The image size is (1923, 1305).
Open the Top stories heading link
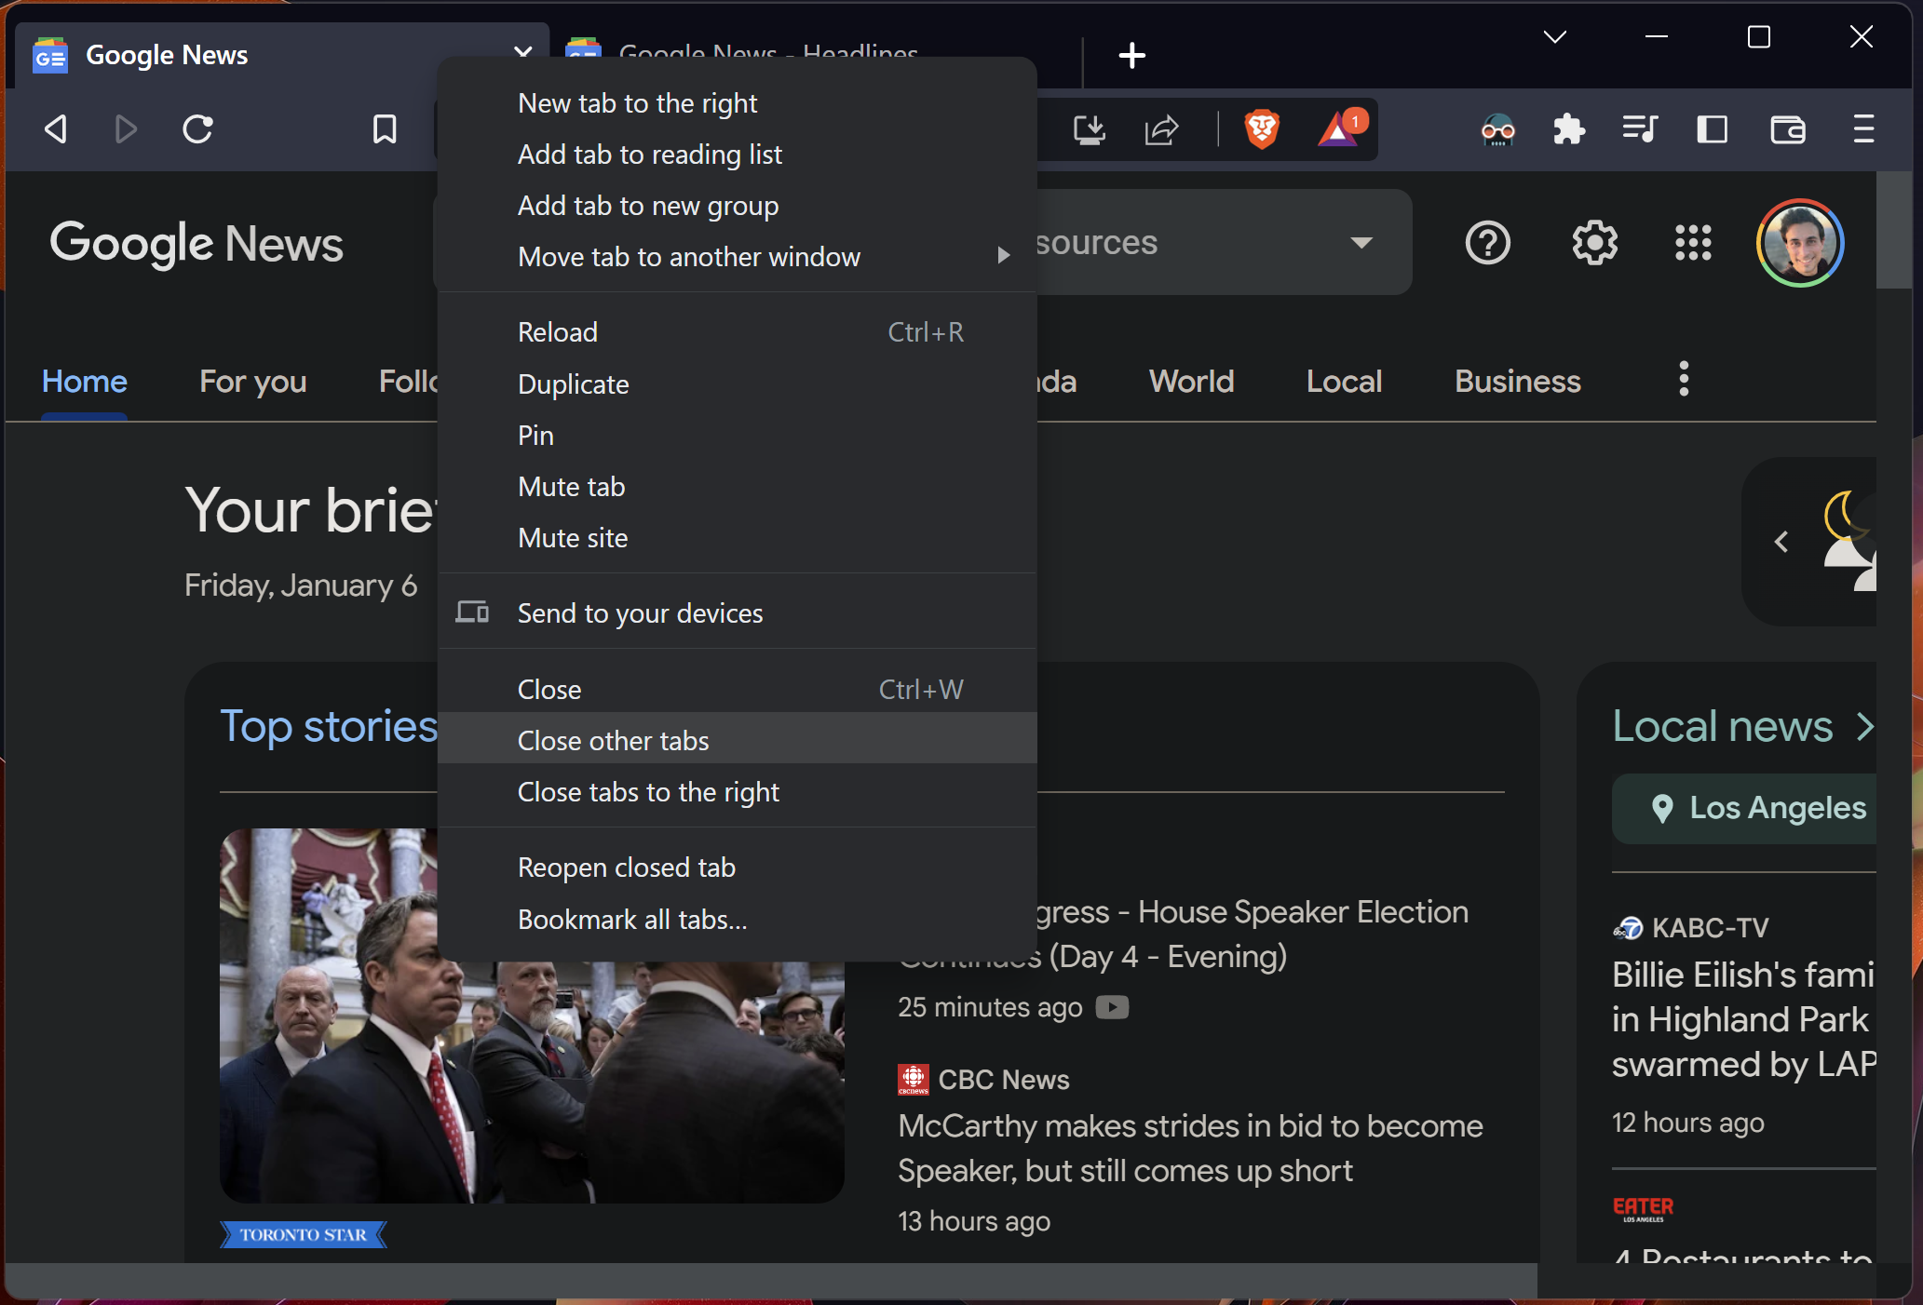(329, 726)
